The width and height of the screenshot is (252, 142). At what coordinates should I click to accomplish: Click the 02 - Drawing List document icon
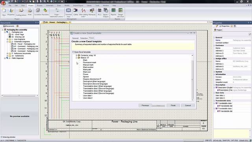[x=10, y=37]
